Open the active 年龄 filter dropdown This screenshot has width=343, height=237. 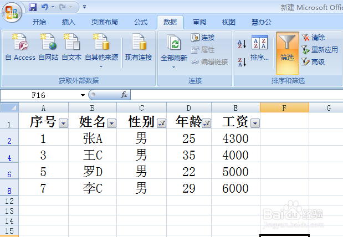pos(207,123)
